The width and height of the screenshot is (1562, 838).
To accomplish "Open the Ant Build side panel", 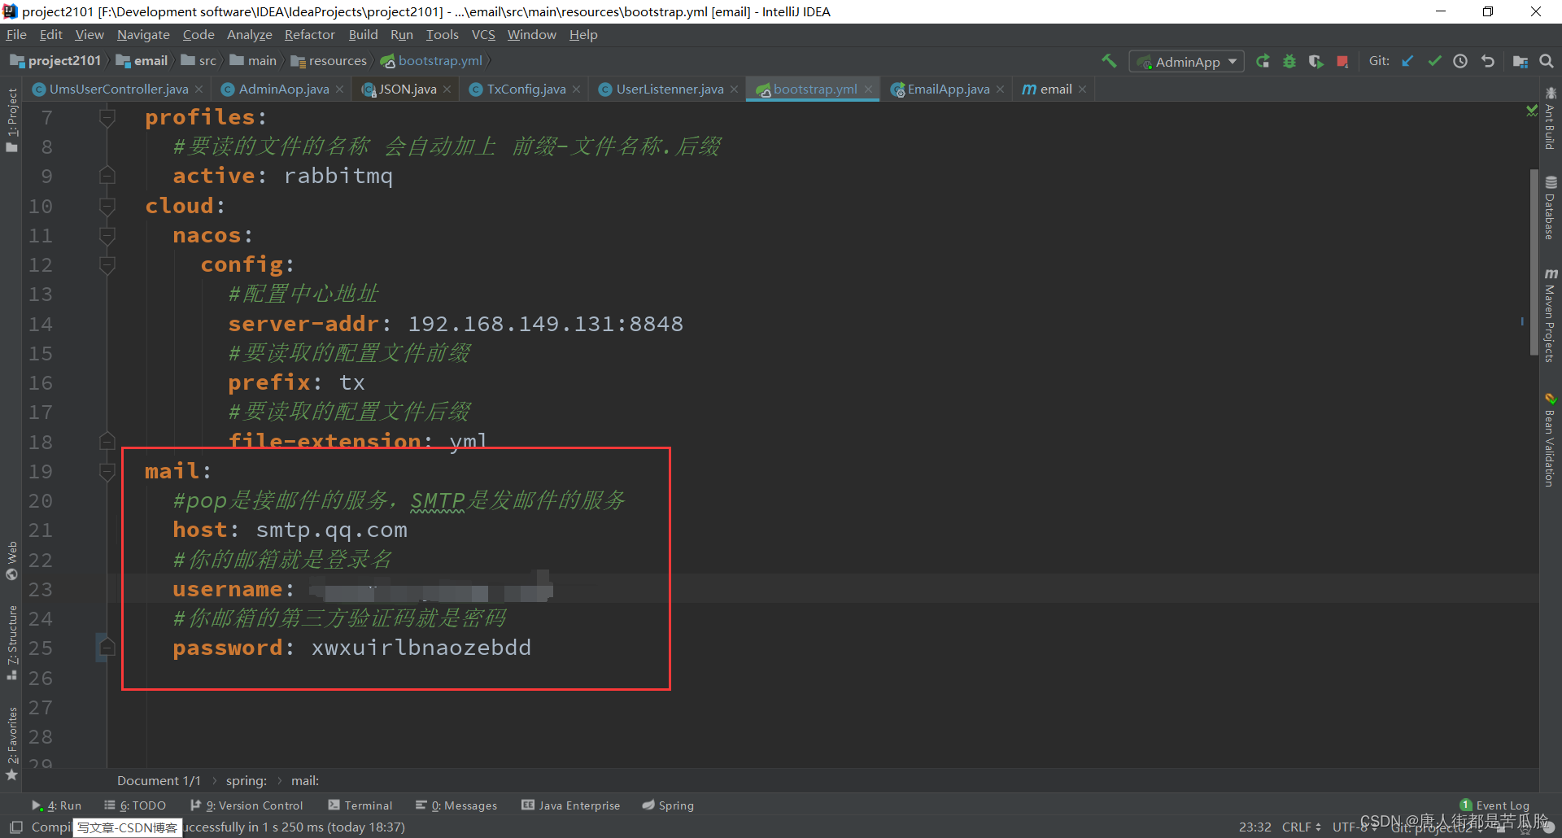I will point(1551,118).
